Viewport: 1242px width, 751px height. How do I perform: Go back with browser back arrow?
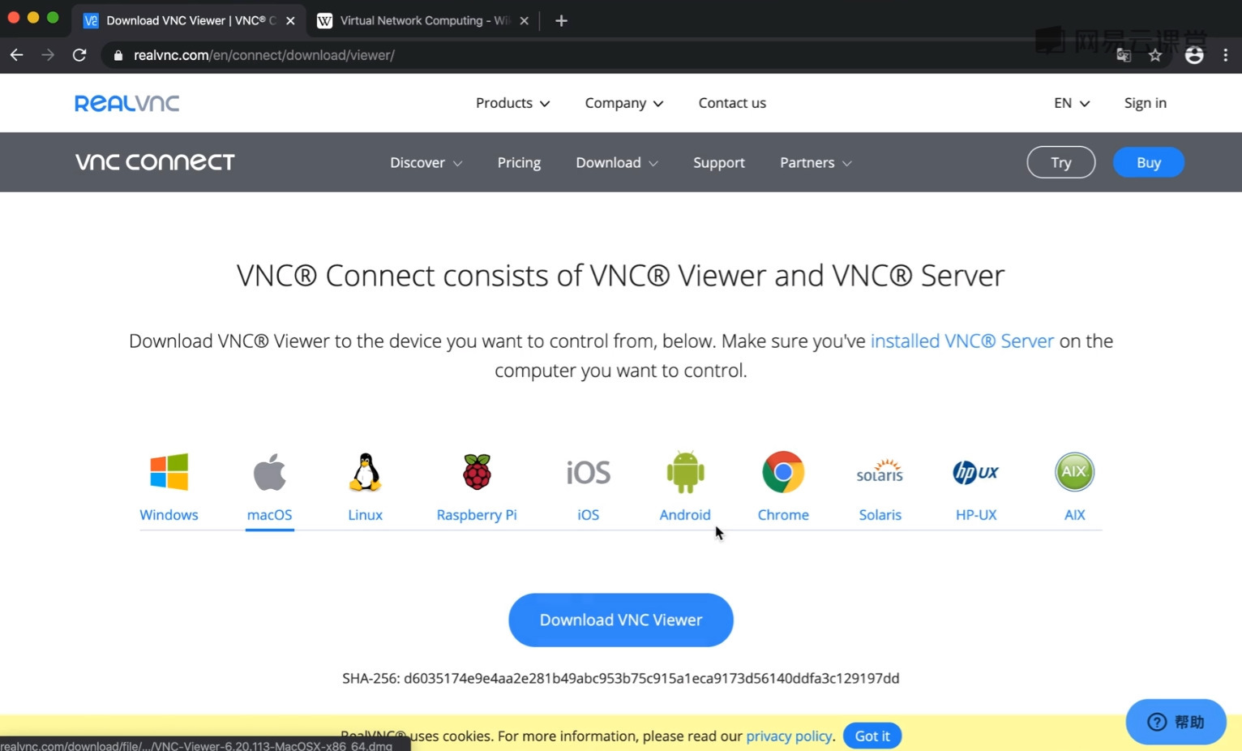pyautogui.click(x=17, y=55)
